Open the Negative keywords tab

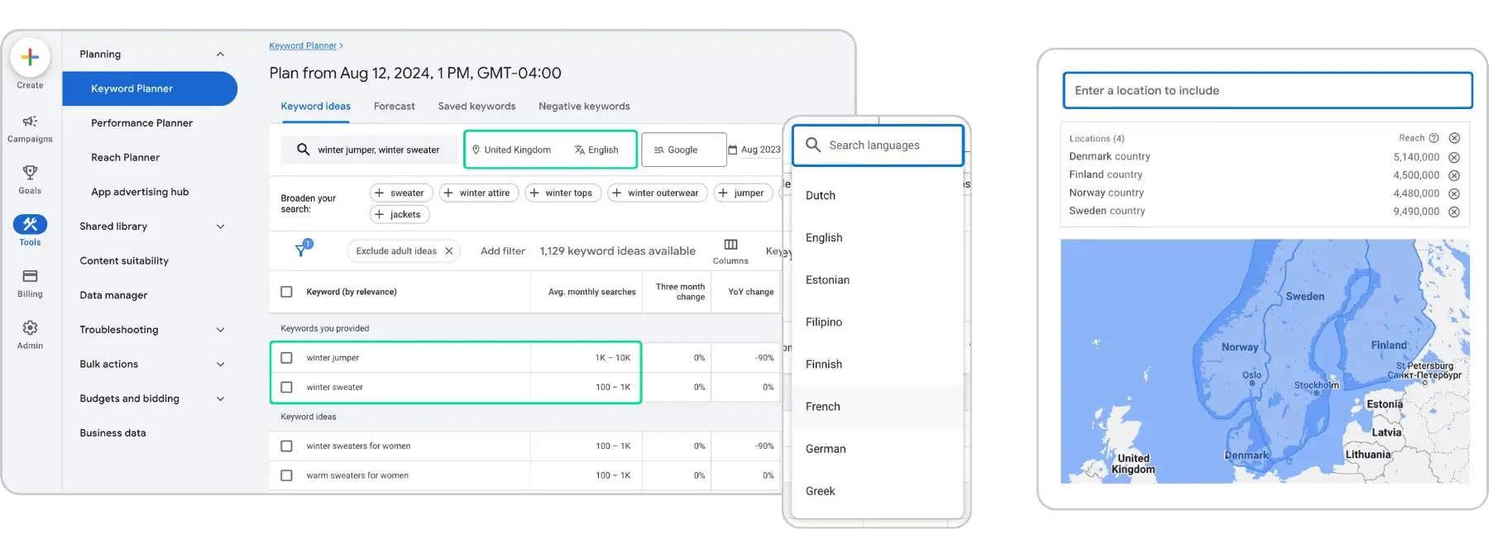584,107
